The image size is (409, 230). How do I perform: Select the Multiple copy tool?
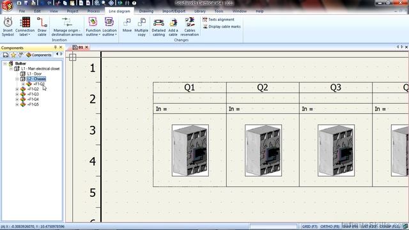141,27
